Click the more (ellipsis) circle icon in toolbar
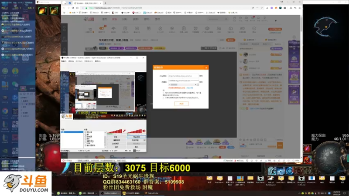Viewport: 349px width, 196px height. click(254, 28)
